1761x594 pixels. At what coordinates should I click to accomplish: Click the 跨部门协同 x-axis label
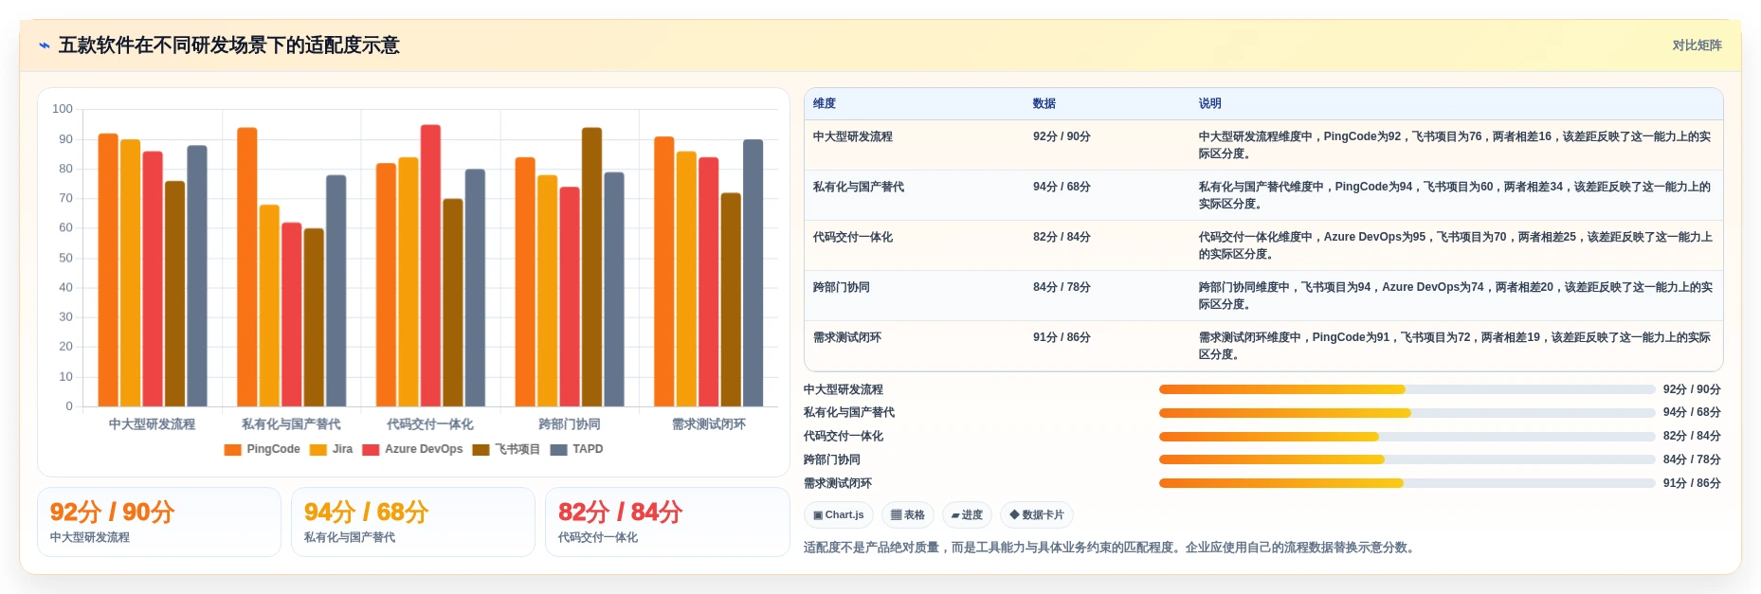pos(570,424)
